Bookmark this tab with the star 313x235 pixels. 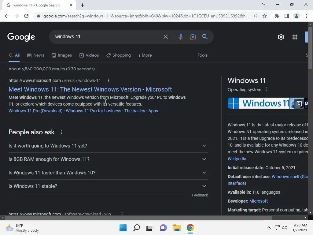[x=265, y=16]
